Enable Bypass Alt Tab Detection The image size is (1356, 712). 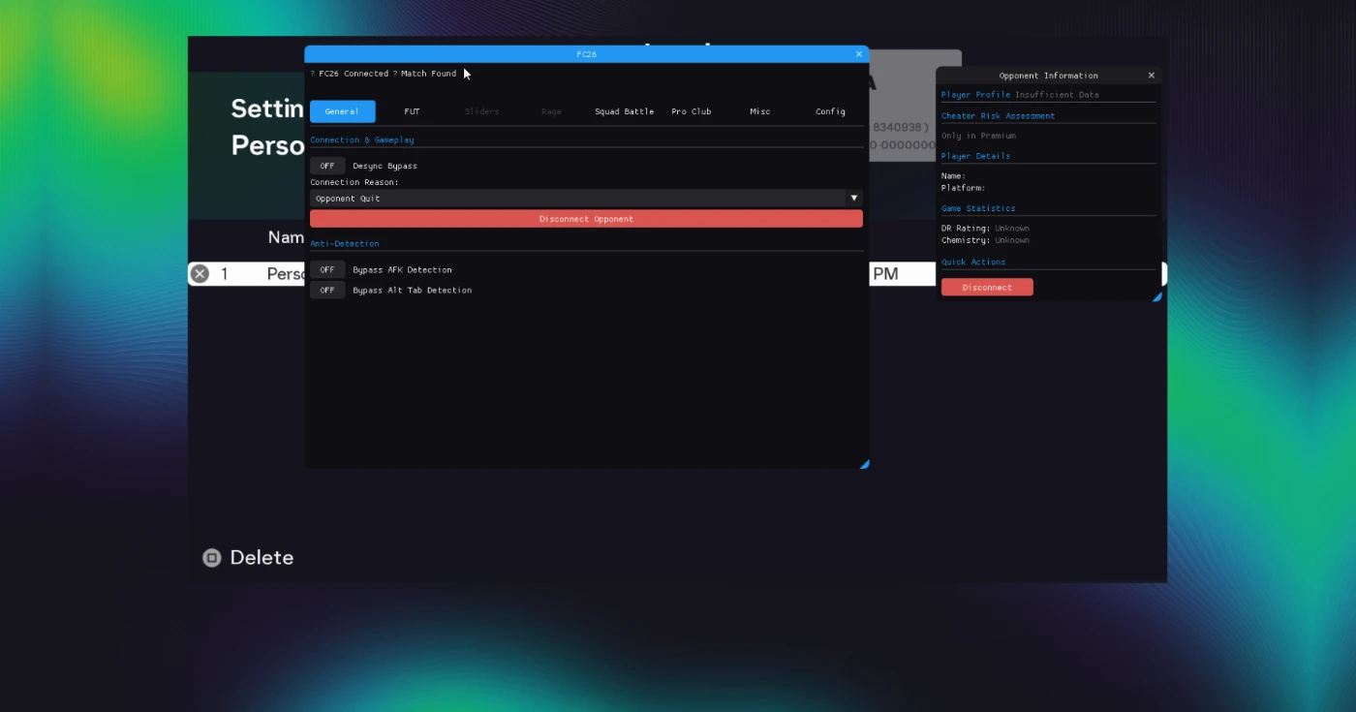(327, 290)
